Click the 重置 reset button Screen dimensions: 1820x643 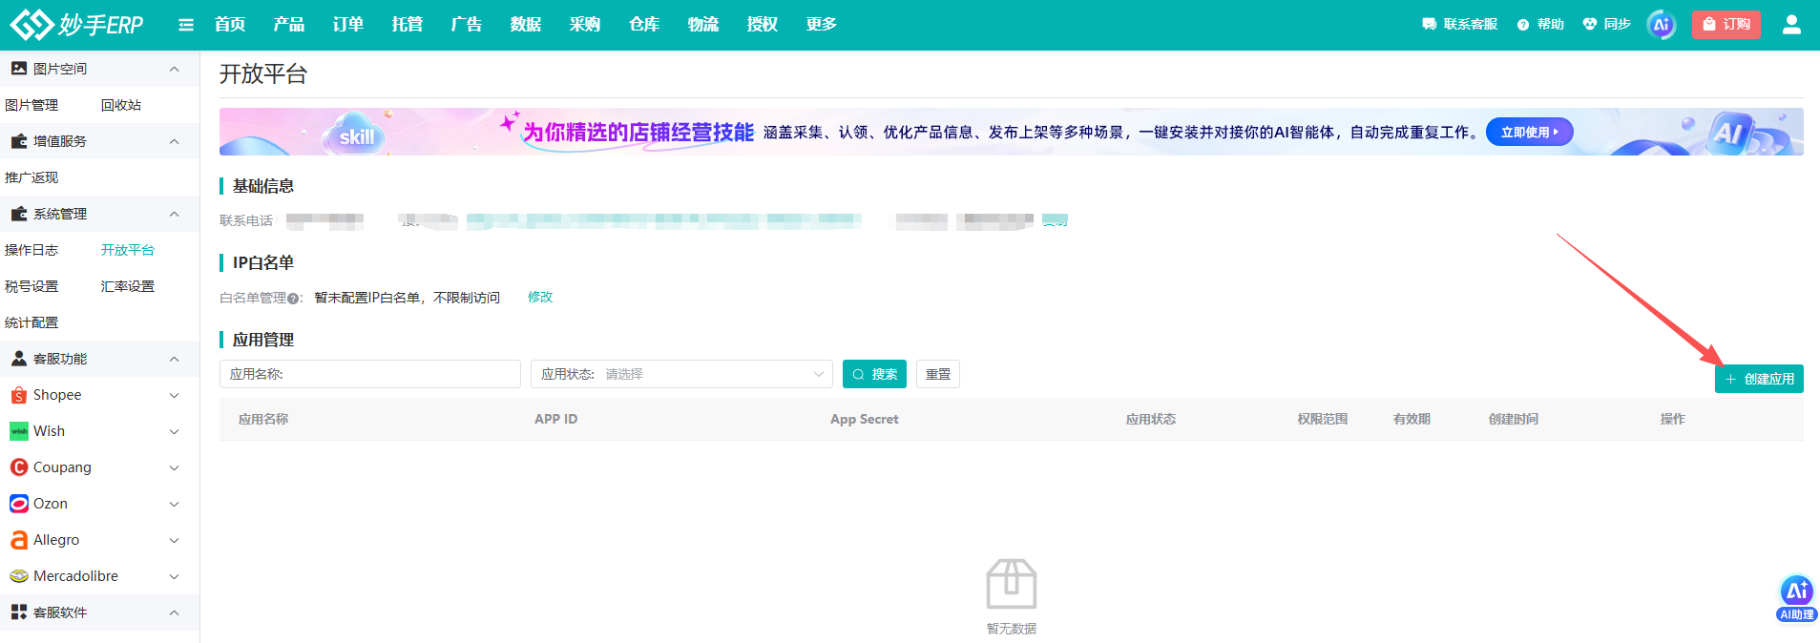click(x=938, y=374)
